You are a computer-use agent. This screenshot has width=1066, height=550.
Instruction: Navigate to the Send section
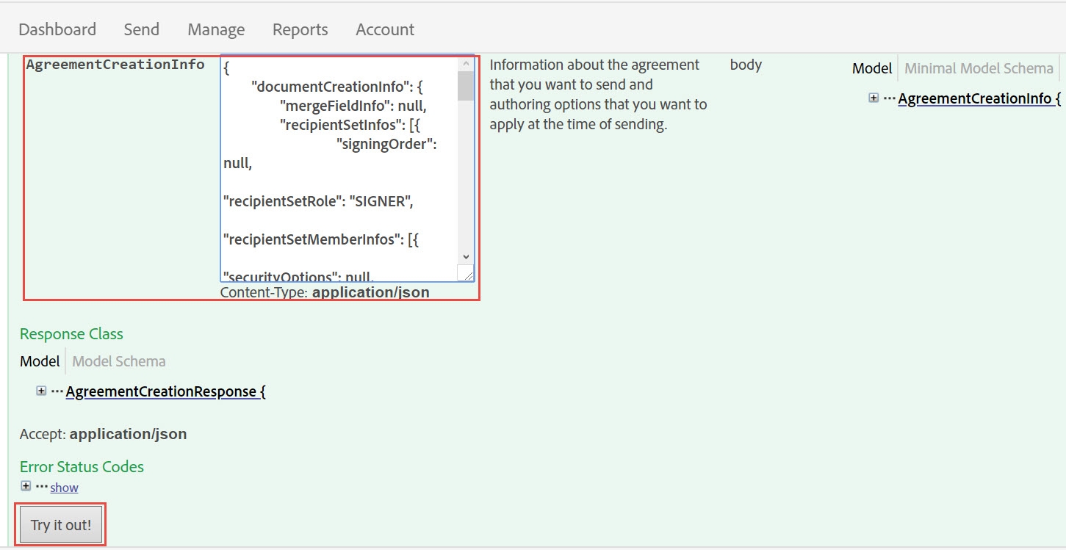coord(141,29)
